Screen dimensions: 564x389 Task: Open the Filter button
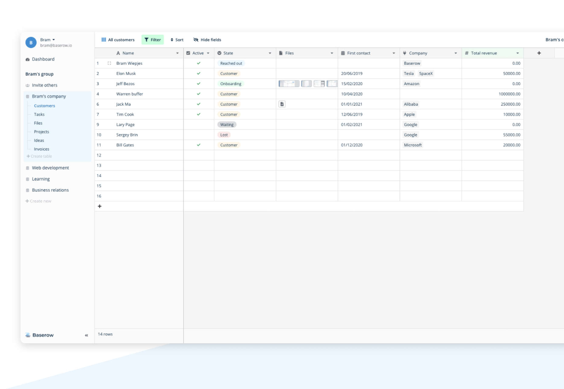click(153, 40)
